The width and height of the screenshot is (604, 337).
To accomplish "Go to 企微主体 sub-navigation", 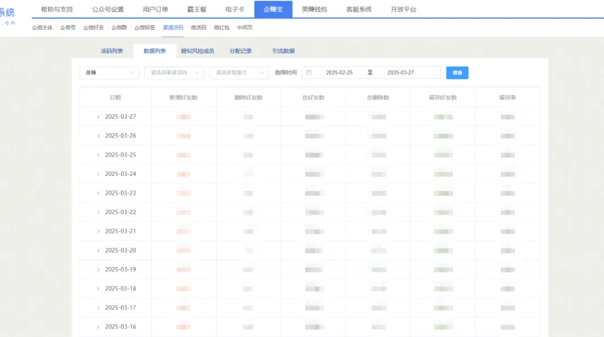I will point(42,27).
